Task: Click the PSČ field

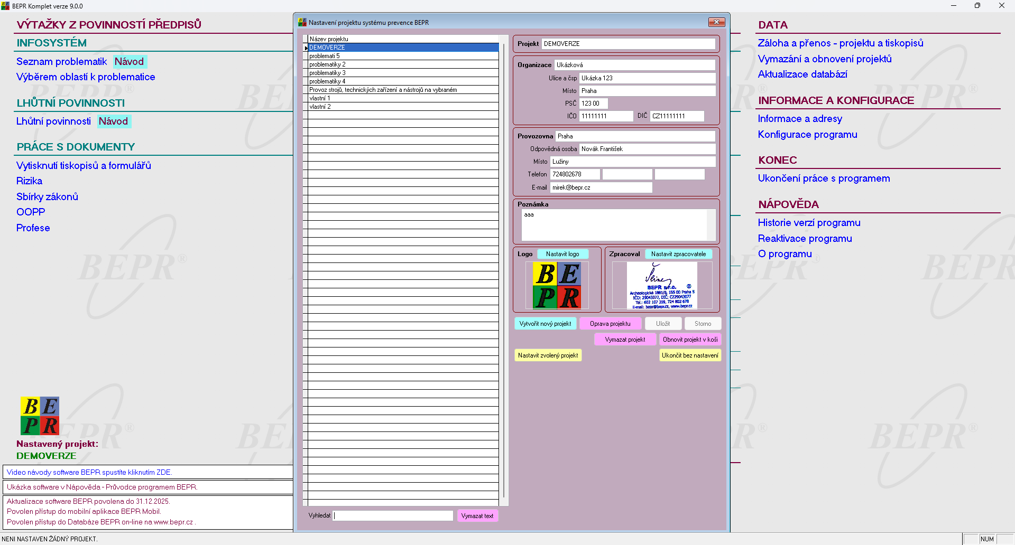Action: coord(594,104)
